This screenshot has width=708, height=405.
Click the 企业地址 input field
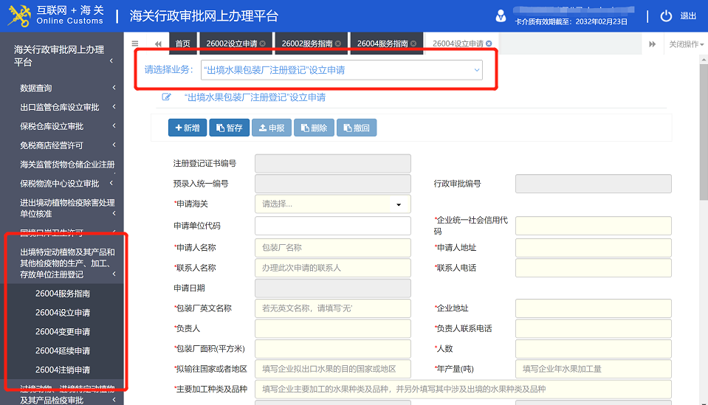click(x=594, y=308)
